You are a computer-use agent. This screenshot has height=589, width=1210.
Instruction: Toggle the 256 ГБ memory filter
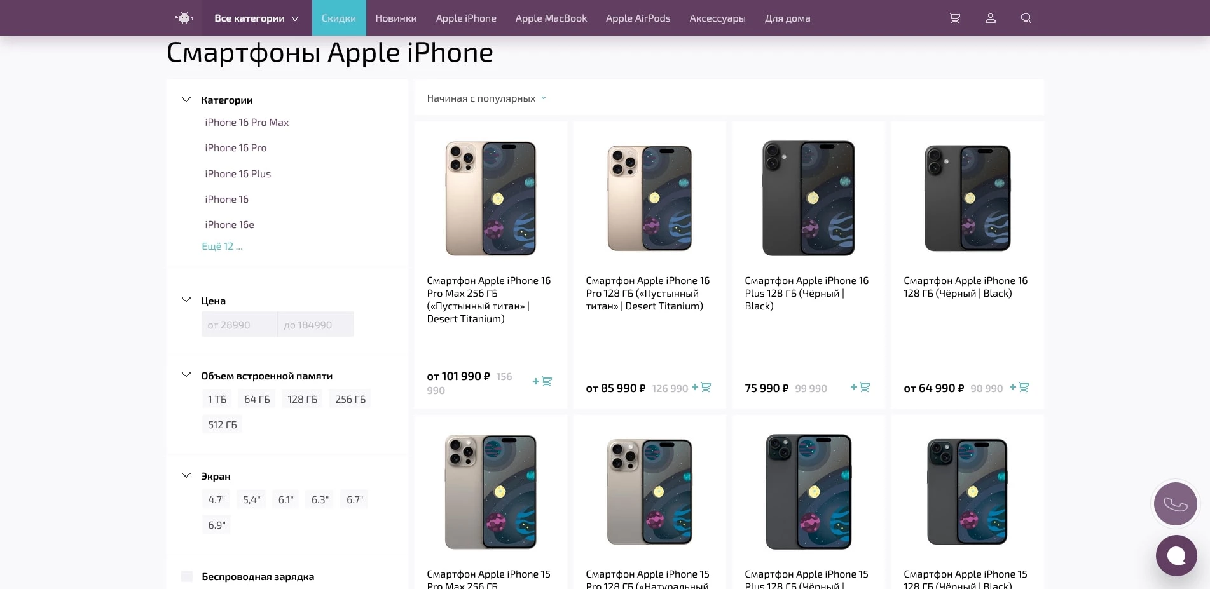350,400
